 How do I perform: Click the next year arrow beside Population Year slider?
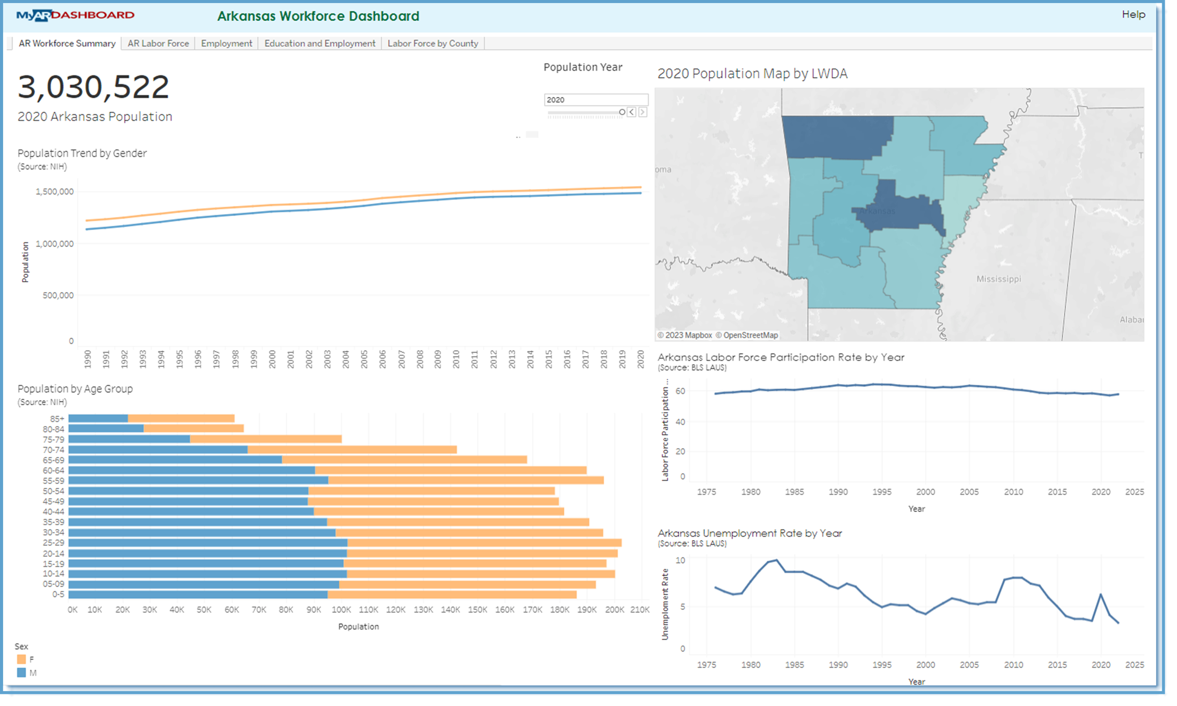pos(643,113)
